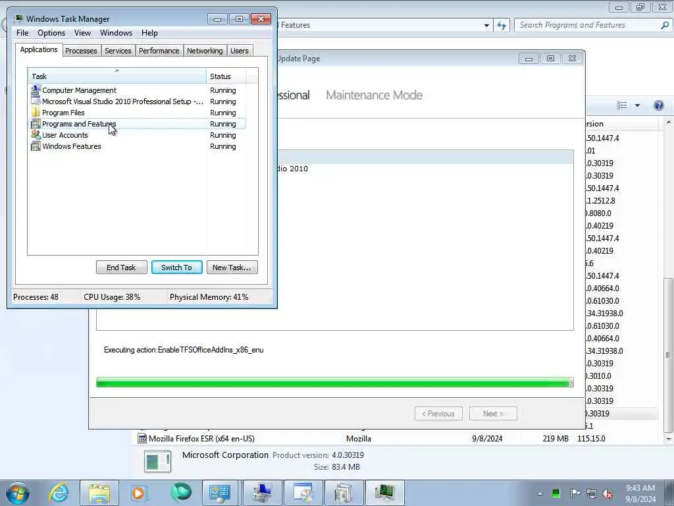
Task: Show hidden tray icons arrow
Action: coord(540,493)
